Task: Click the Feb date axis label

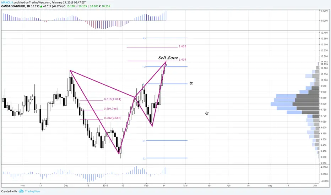Action: 146,185
